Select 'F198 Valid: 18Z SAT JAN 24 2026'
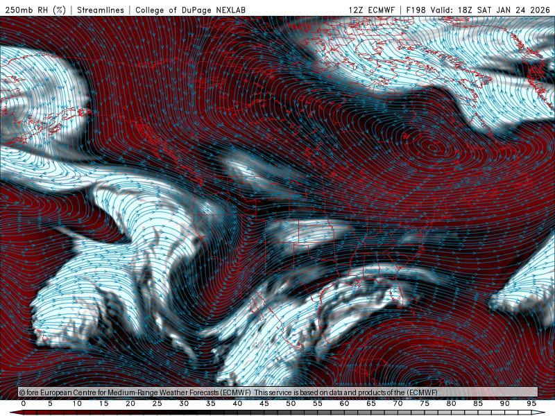555x416 pixels. [x=478, y=10]
